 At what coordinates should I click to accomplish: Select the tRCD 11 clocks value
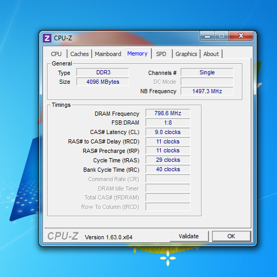(168, 141)
